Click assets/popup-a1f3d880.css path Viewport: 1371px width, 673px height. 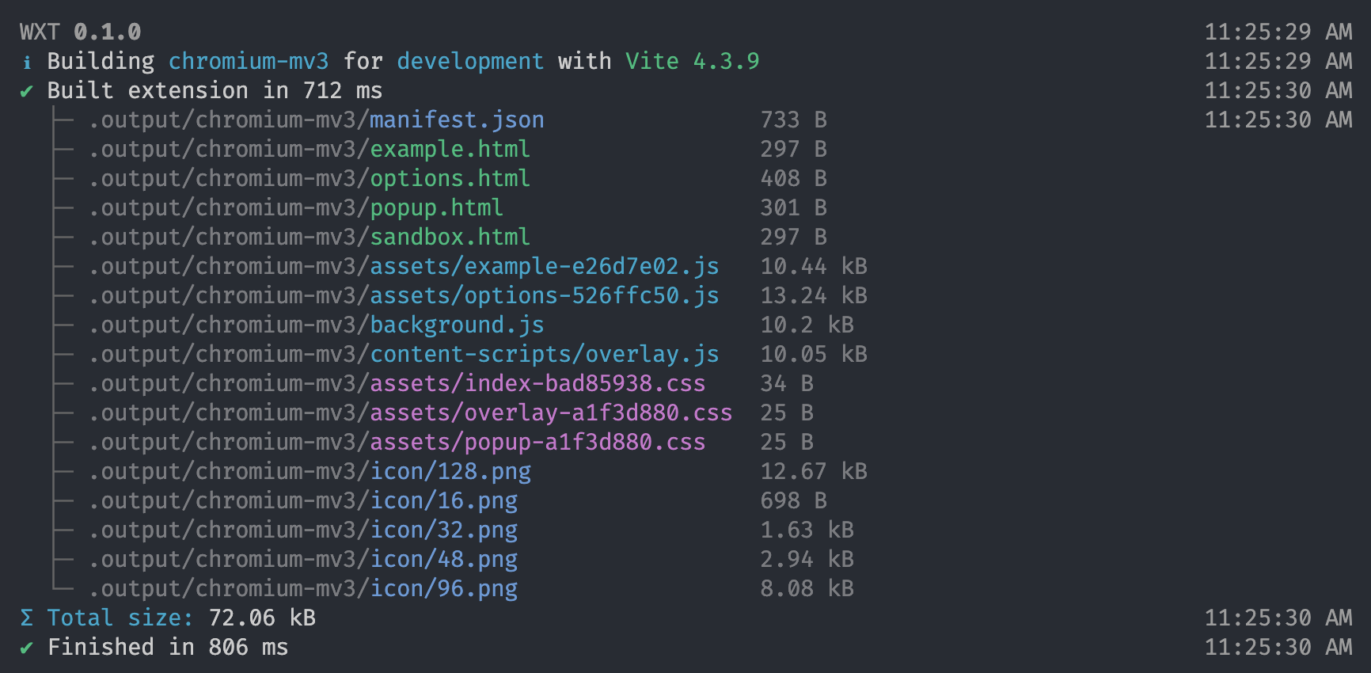(397, 442)
